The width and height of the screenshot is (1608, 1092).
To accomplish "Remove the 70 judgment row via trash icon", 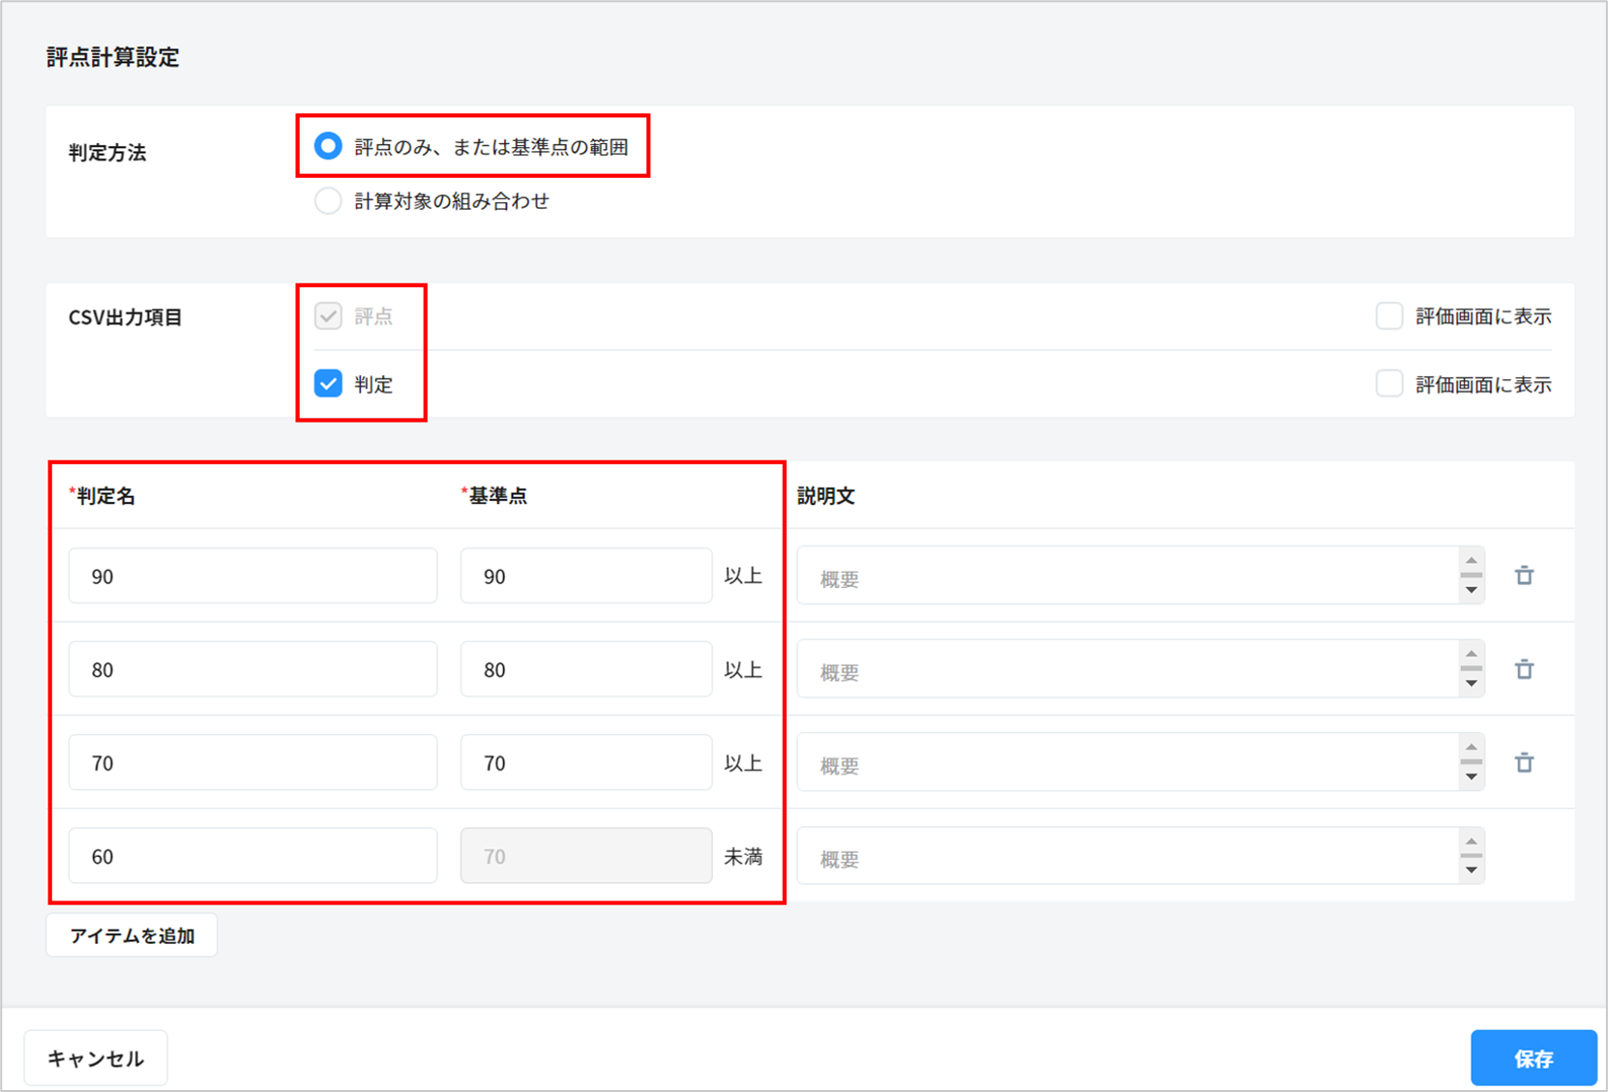I will pos(1524,763).
